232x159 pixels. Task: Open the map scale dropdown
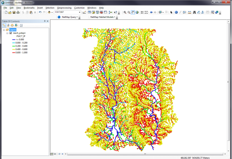point(80,12)
